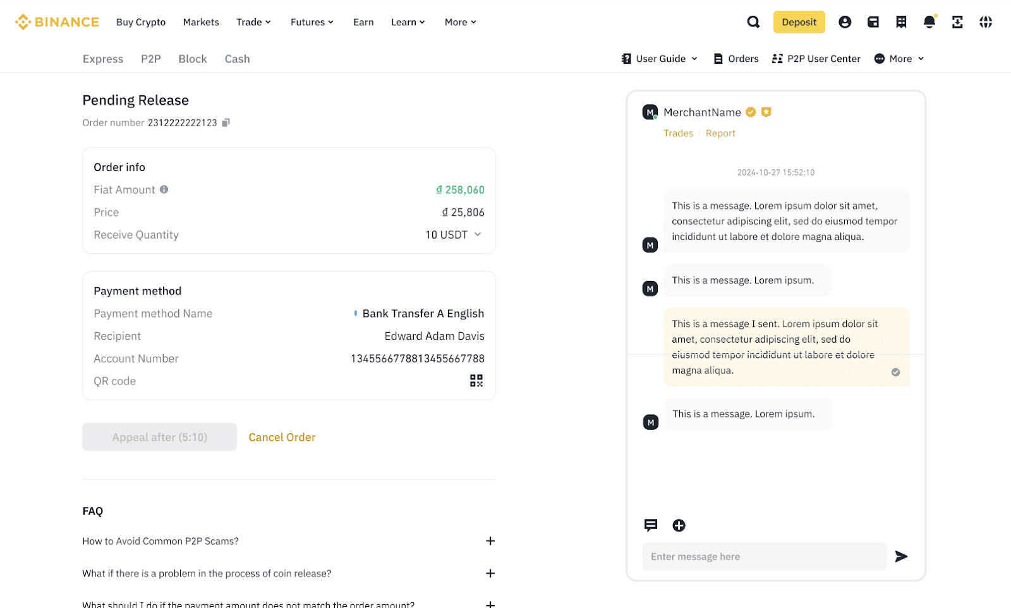Viewport: 1011px width, 608px height.
Task: Copy the order number
Action: 226,122
